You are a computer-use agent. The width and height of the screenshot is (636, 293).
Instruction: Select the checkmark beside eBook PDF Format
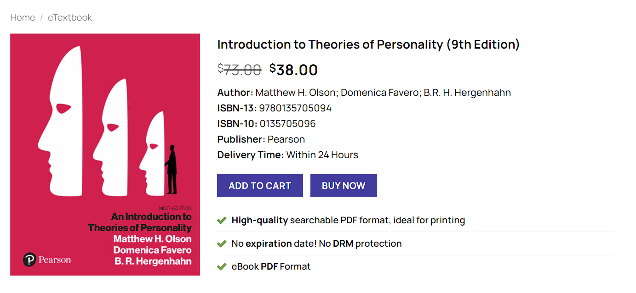221,266
